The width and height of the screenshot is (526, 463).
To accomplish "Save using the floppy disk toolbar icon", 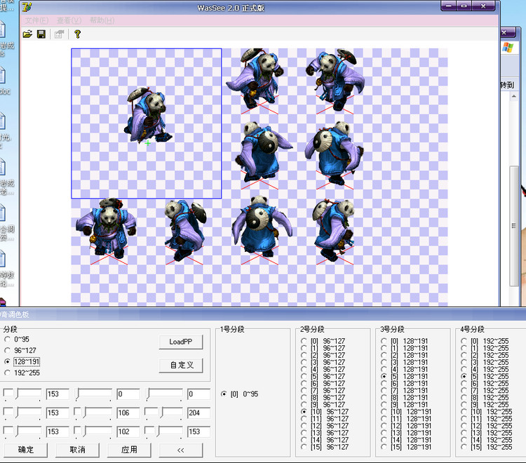I will 41,34.
